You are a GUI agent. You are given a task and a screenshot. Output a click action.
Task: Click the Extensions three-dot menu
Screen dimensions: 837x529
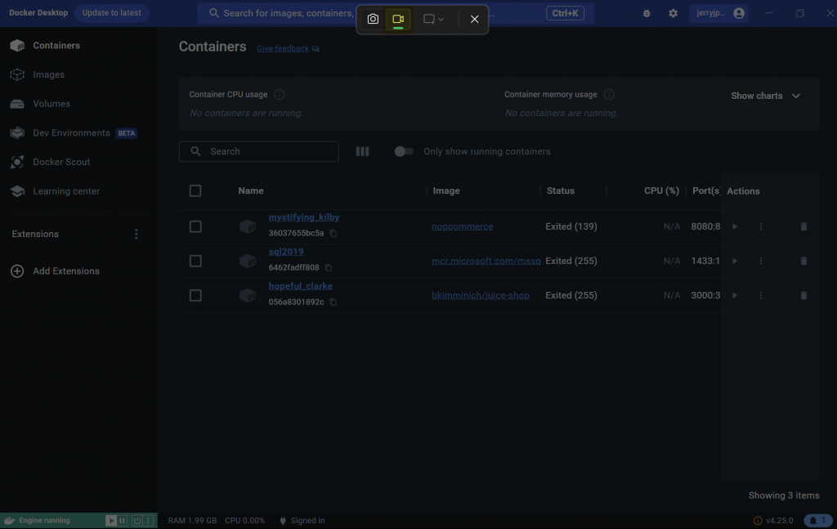(x=137, y=234)
